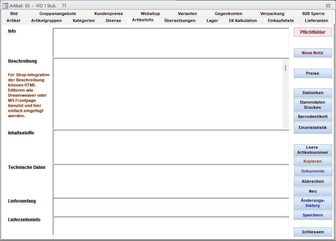This screenshot has width=336, height=241.
Task: Click the Pflichtfelder button
Action: 313,32
